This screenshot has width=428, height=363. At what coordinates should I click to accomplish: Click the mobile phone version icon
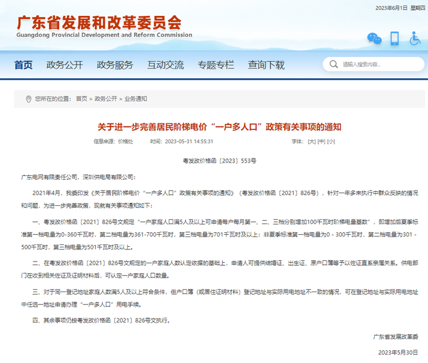click(394, 38)
